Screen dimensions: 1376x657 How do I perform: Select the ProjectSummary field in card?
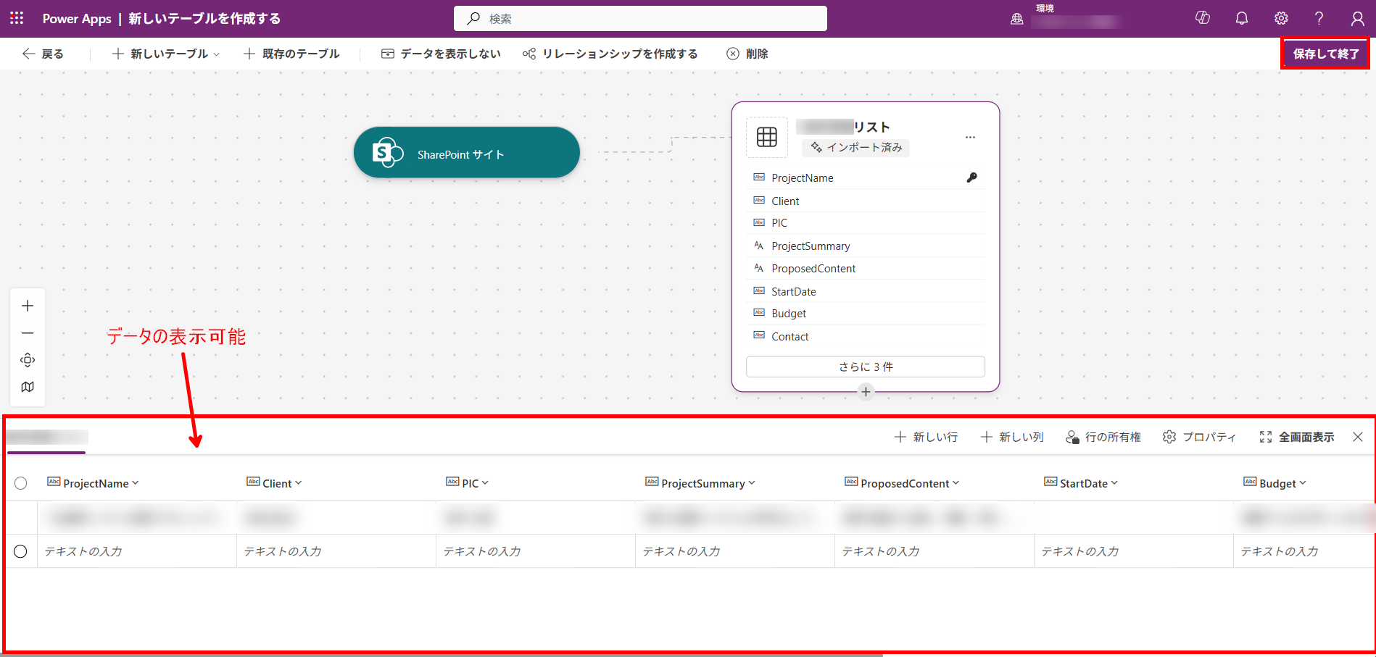(866, 246)
